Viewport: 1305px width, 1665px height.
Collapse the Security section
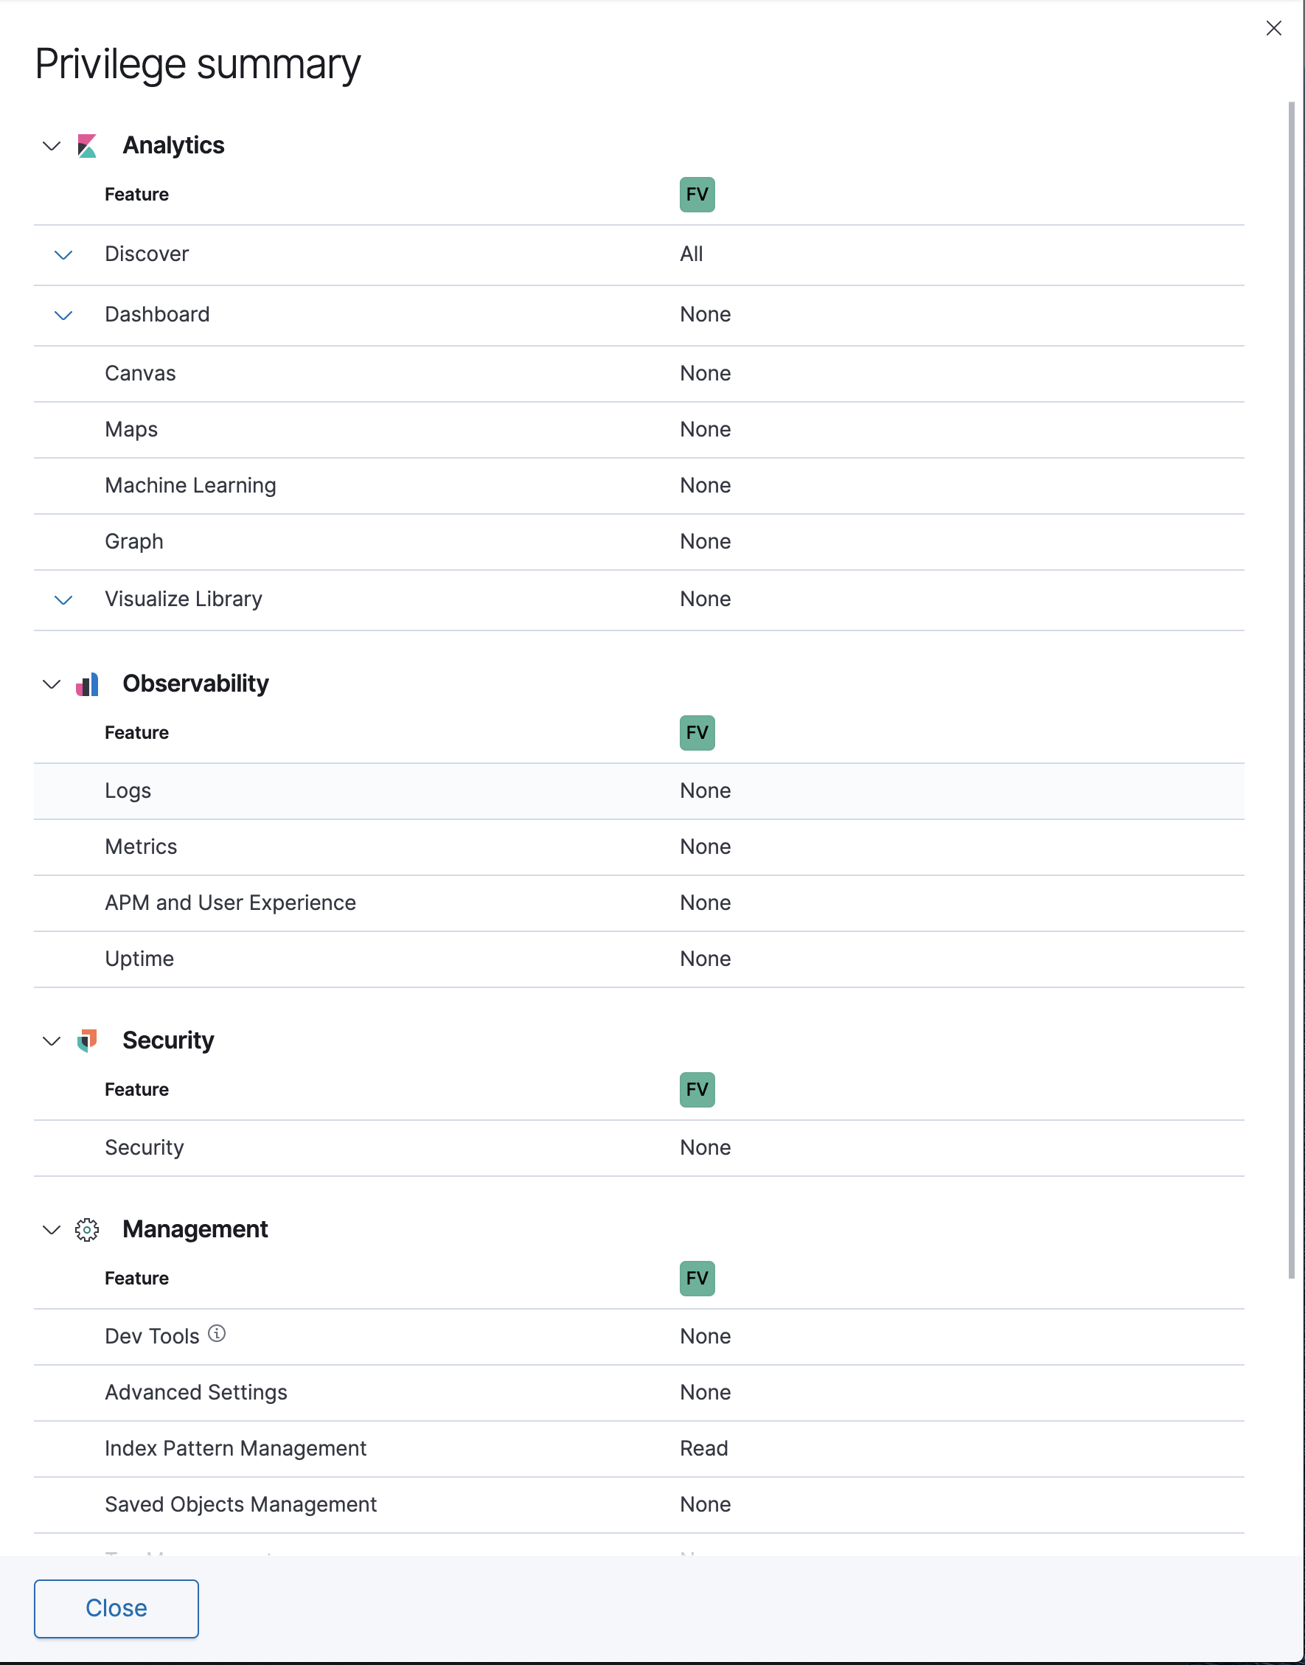coord(50,1040)
